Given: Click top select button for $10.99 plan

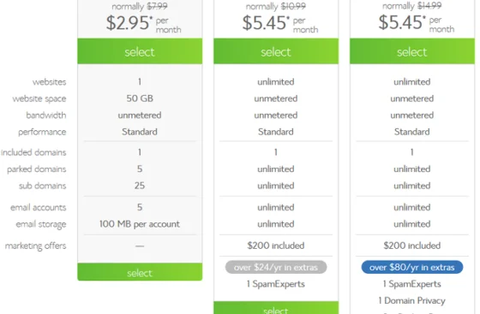Looking at the screenshot, I should point(276,51).
